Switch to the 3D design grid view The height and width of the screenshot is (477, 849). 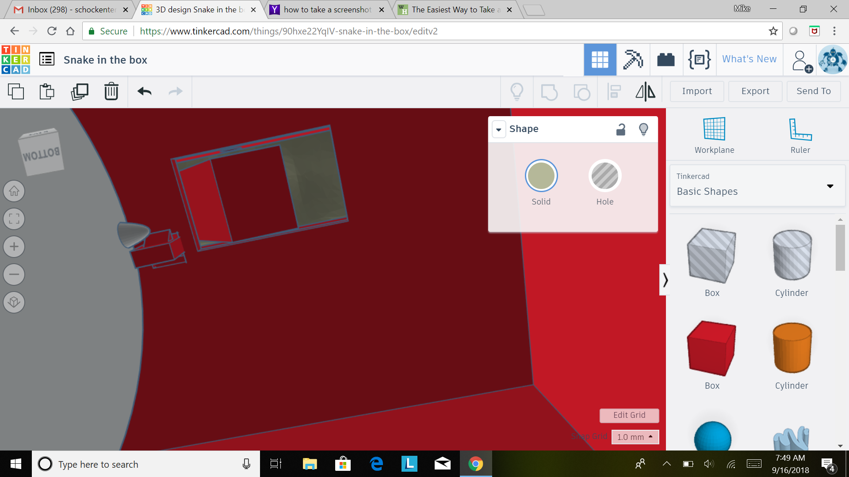(x=600, y=60)
